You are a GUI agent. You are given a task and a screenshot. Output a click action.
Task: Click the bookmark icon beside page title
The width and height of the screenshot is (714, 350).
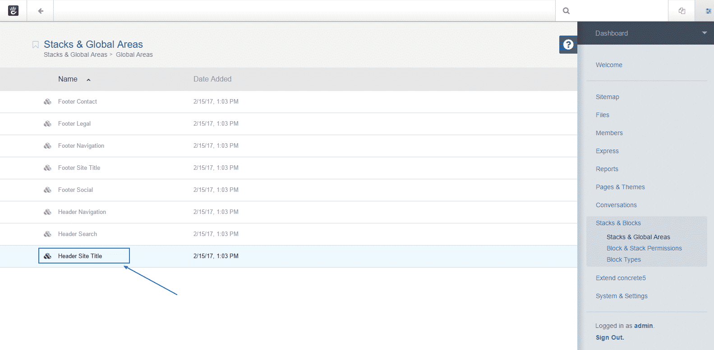click(35, 45)
